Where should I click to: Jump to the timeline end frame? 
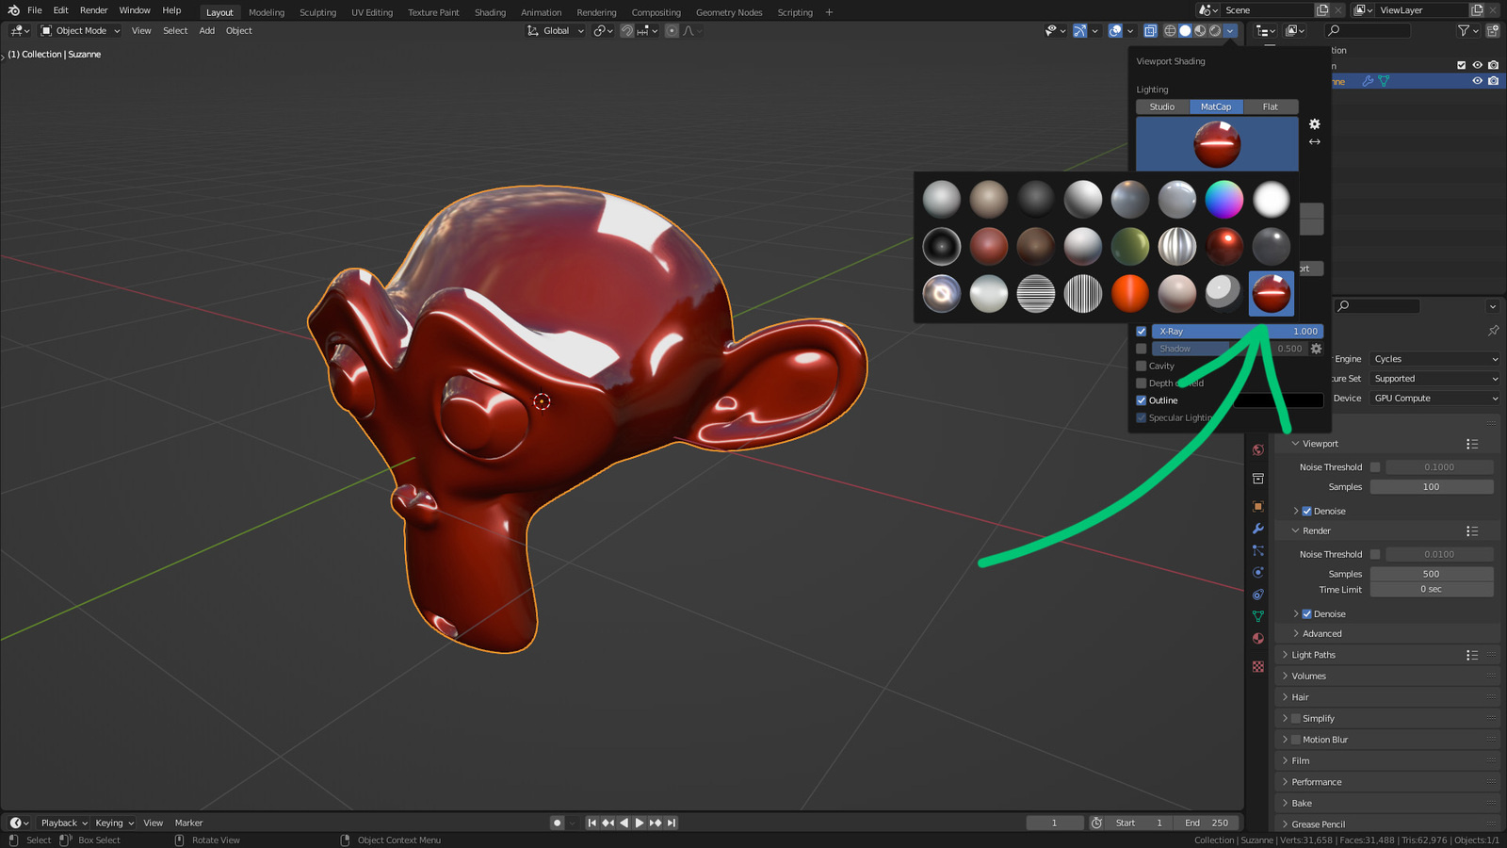672,823
